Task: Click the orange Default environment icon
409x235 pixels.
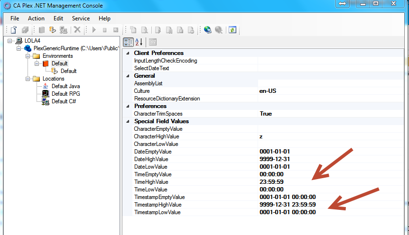Action: [46, 63]
